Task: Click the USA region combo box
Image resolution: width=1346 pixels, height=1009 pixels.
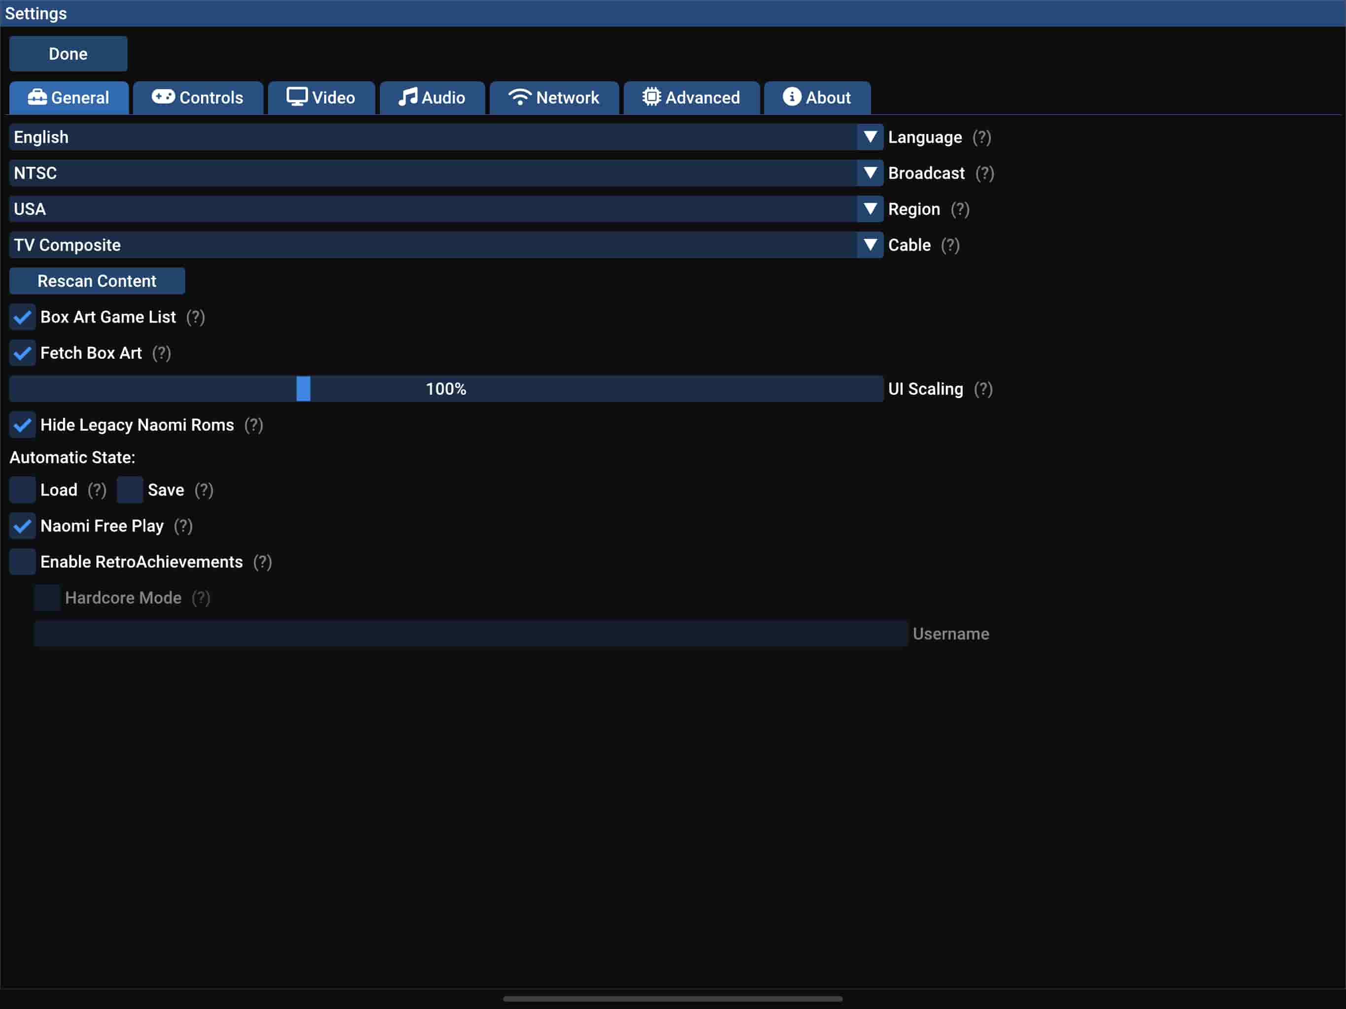Action: [446, 209]
